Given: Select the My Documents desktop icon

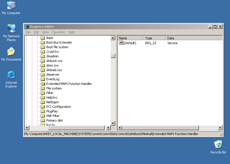Looking at the screenshot, I should 11,54.
